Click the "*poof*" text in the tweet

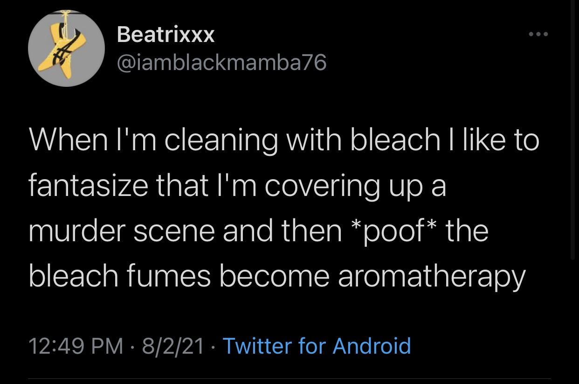[x=393, y=230]
